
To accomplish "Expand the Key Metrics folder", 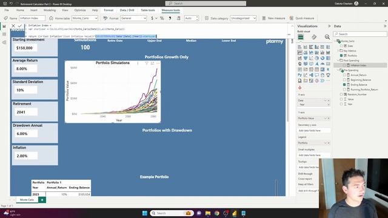I will coord(338,51).
